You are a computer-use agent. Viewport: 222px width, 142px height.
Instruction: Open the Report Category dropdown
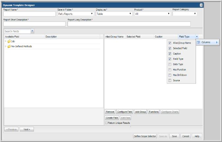tap(195, 14)
